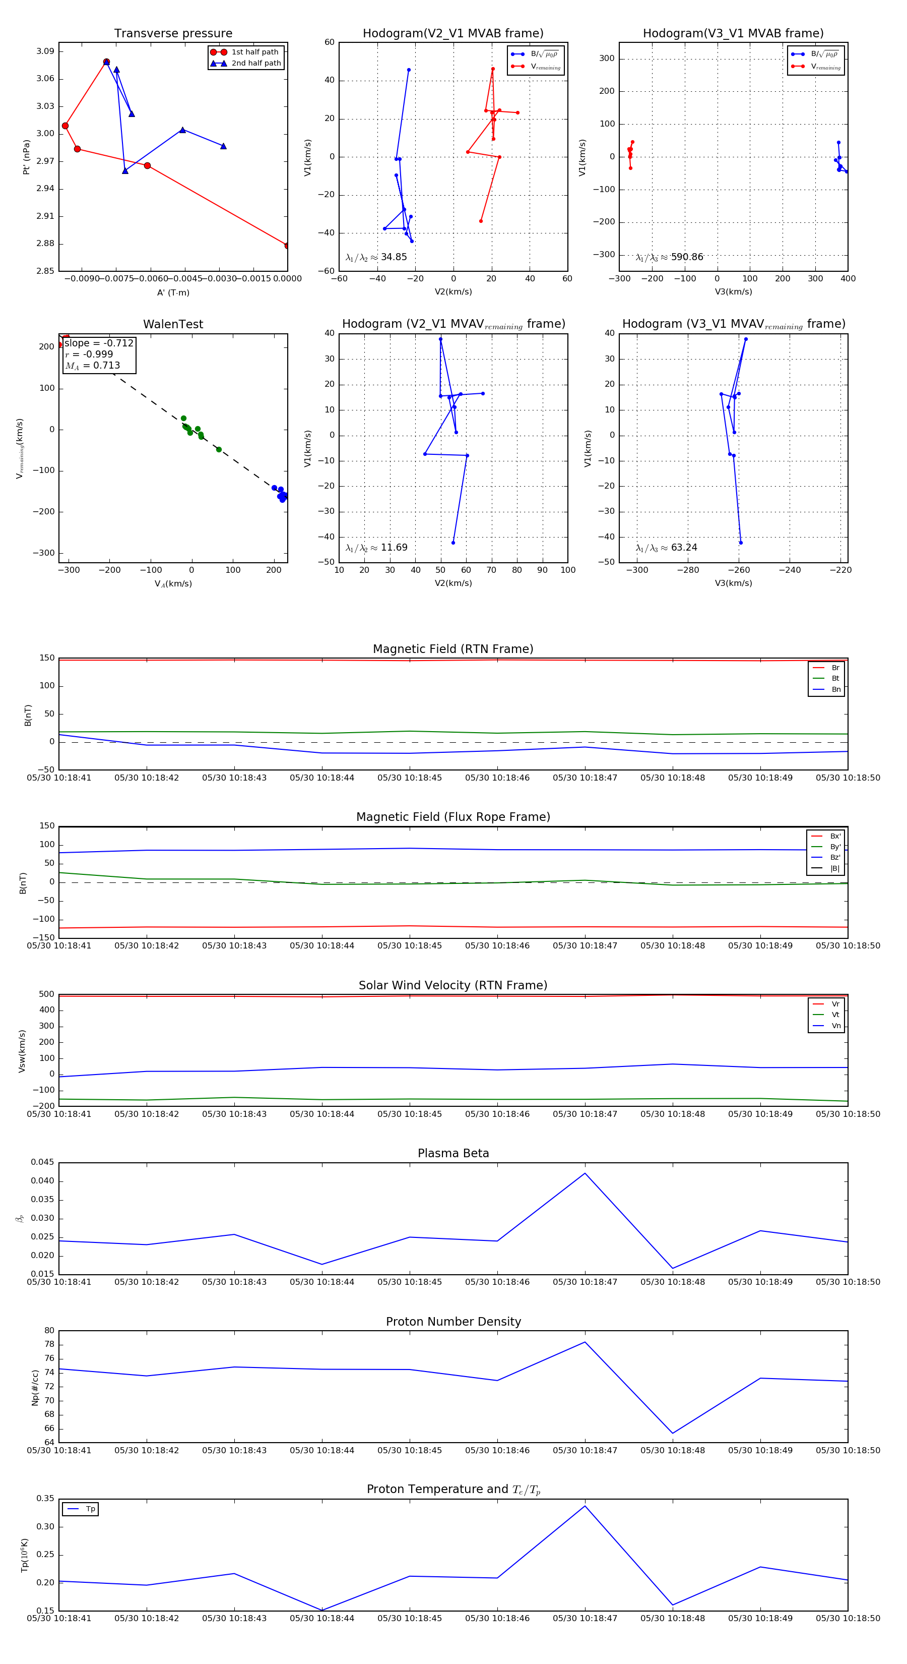This screenshot has width=907, height=1664.
Task: Click the Plasma Beta peak at 10:18:47
Action: click(585, 1173)
